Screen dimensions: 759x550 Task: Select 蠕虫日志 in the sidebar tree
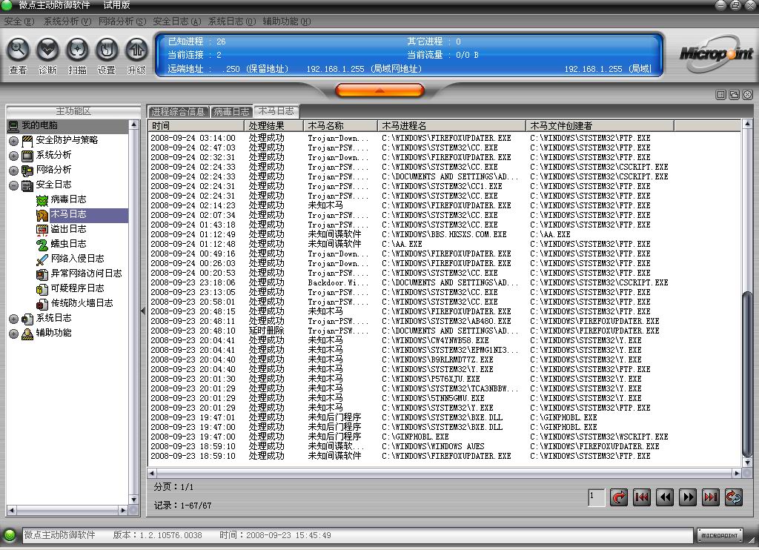tap(67, 244)
